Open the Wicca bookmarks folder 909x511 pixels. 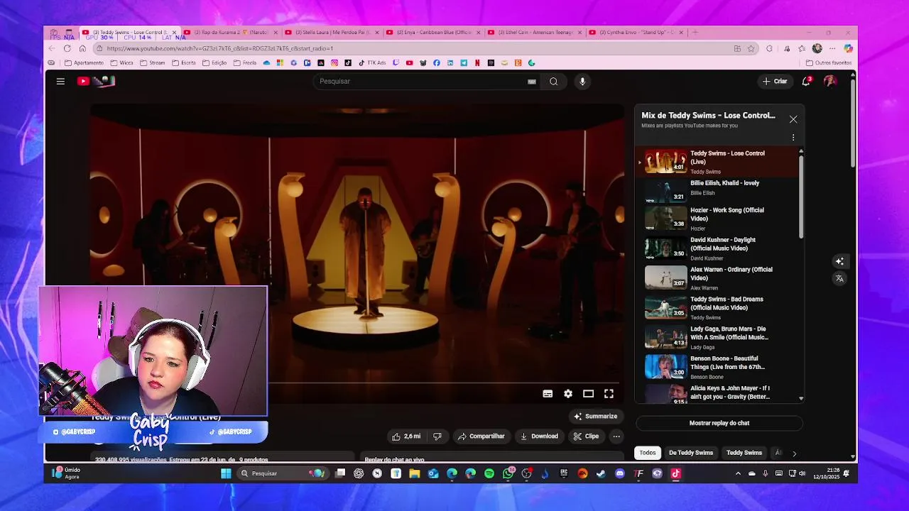(122, 62)
